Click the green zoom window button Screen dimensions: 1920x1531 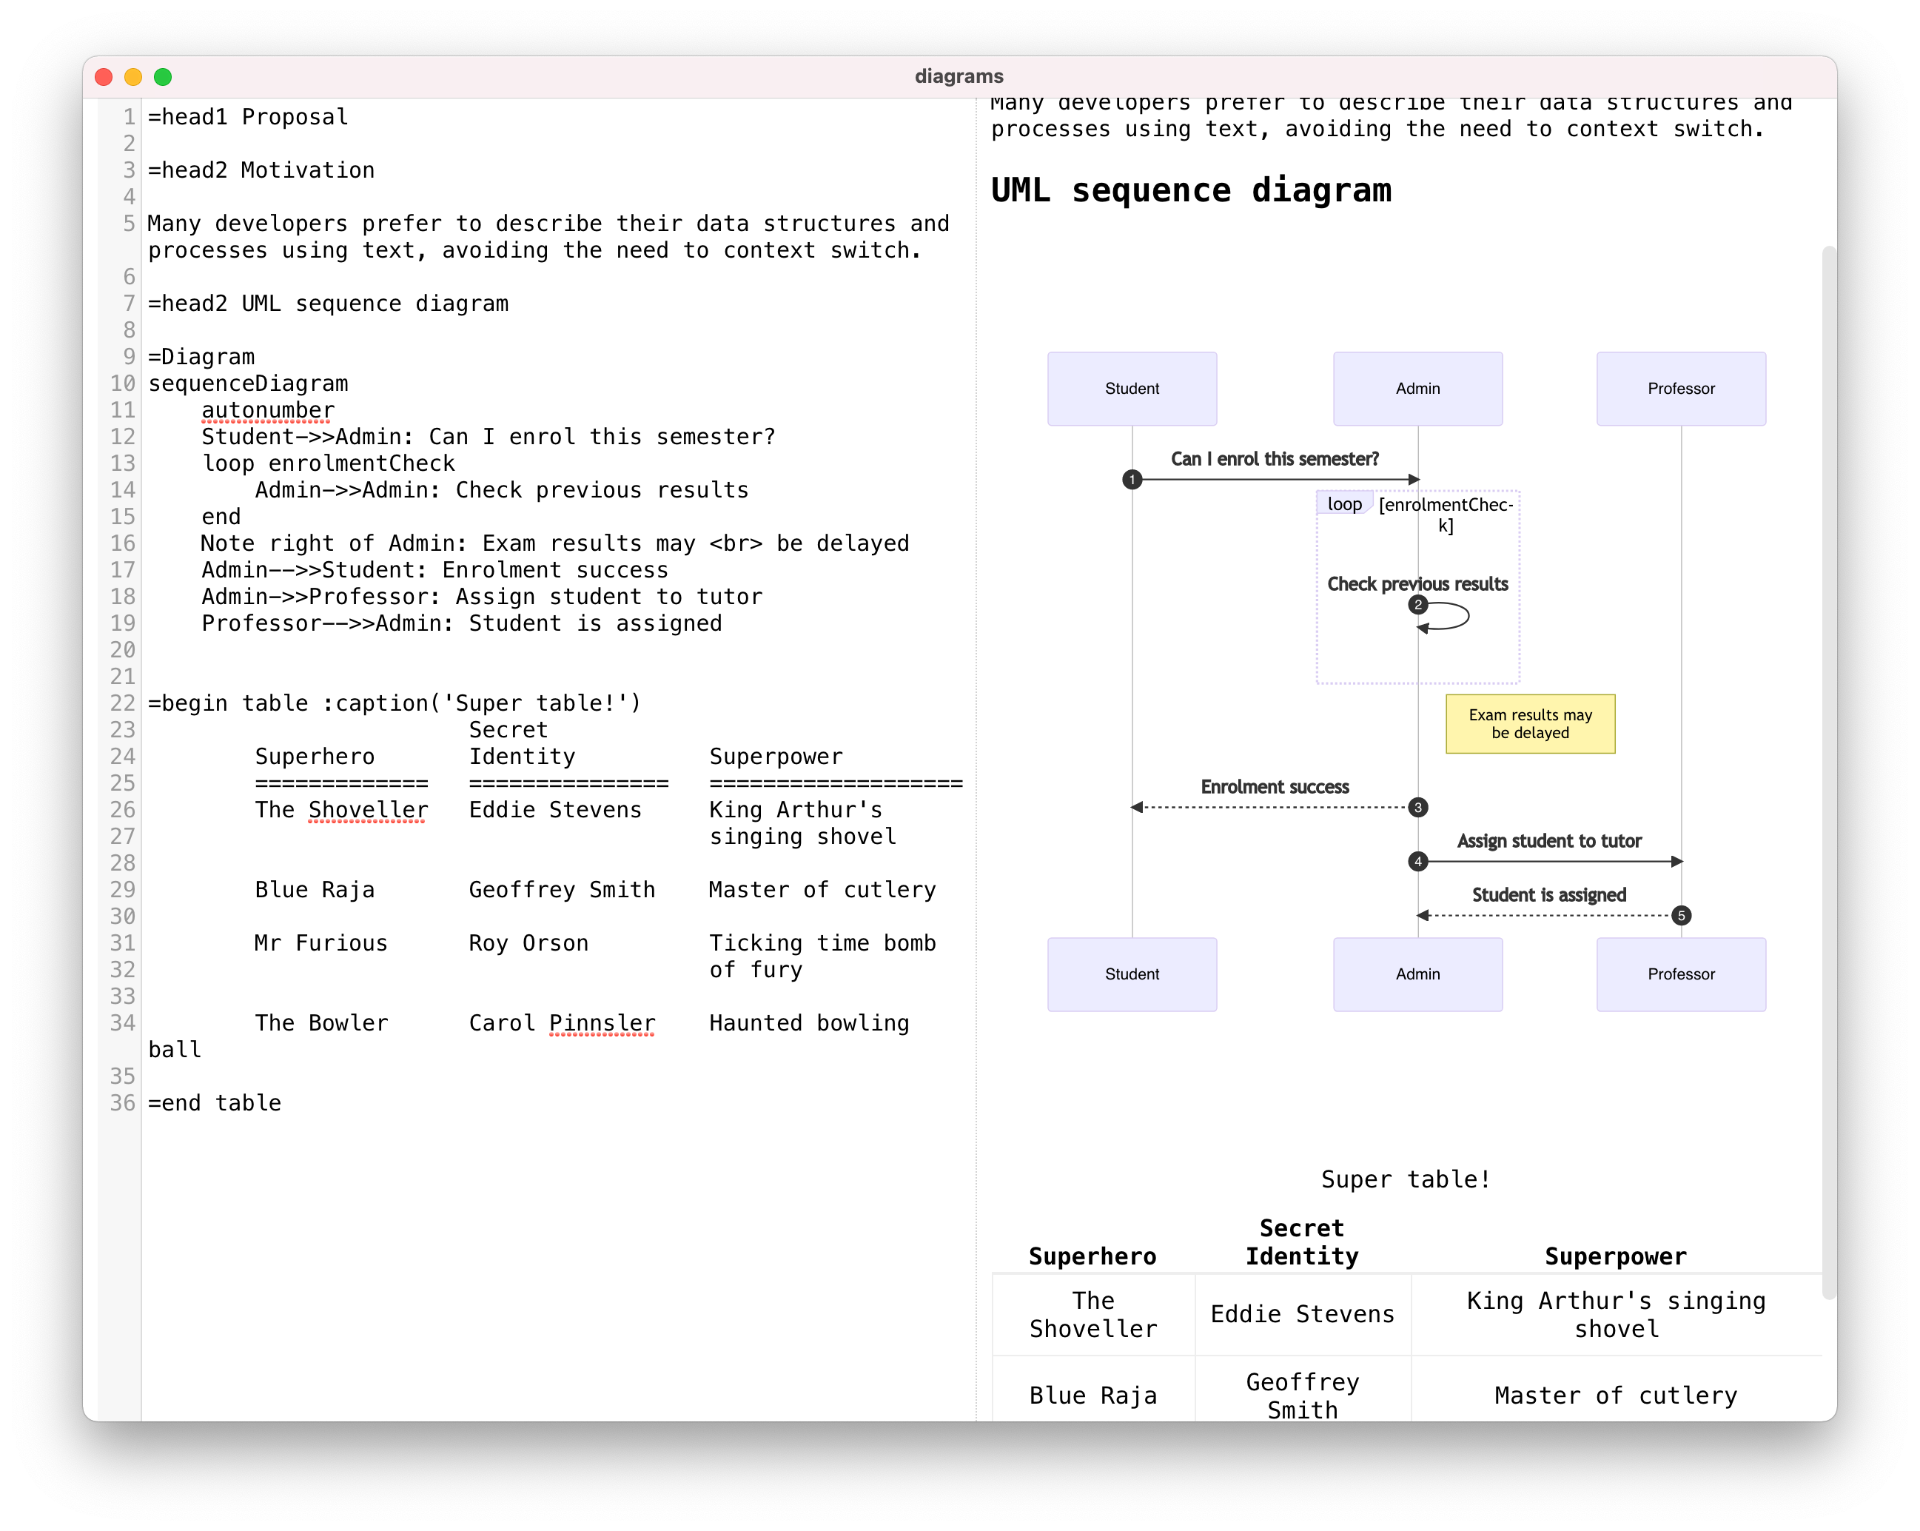click(x=163, y=76)
